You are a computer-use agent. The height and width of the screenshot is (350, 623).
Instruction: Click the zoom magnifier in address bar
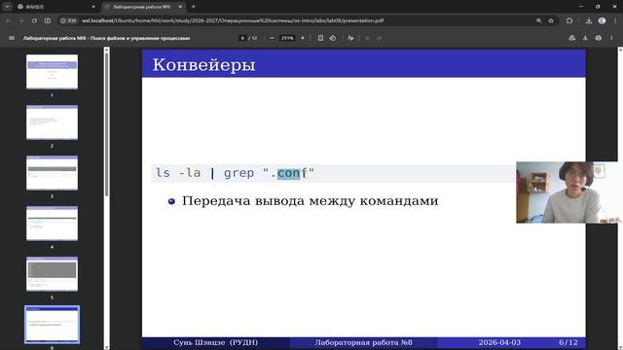[538, 20]
